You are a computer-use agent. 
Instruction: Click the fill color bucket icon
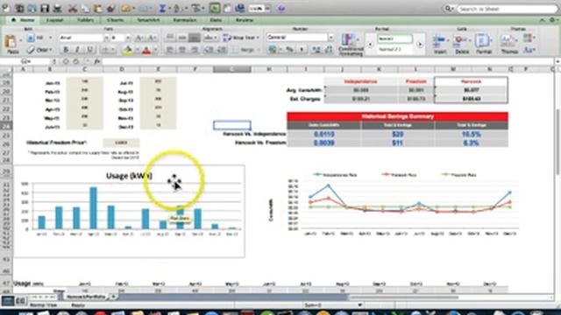click(127, 50)
